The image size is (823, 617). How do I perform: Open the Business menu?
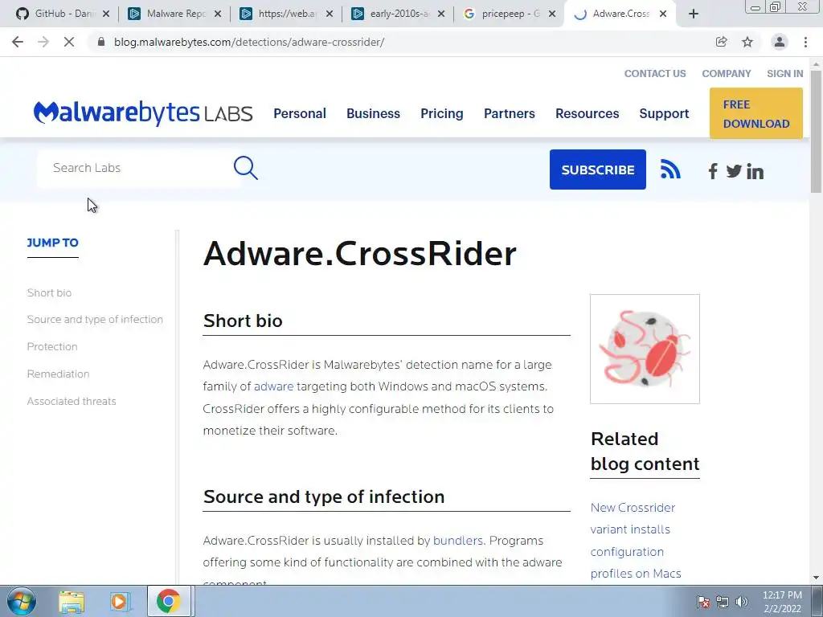pyautogui.click(x=373, y=113)
